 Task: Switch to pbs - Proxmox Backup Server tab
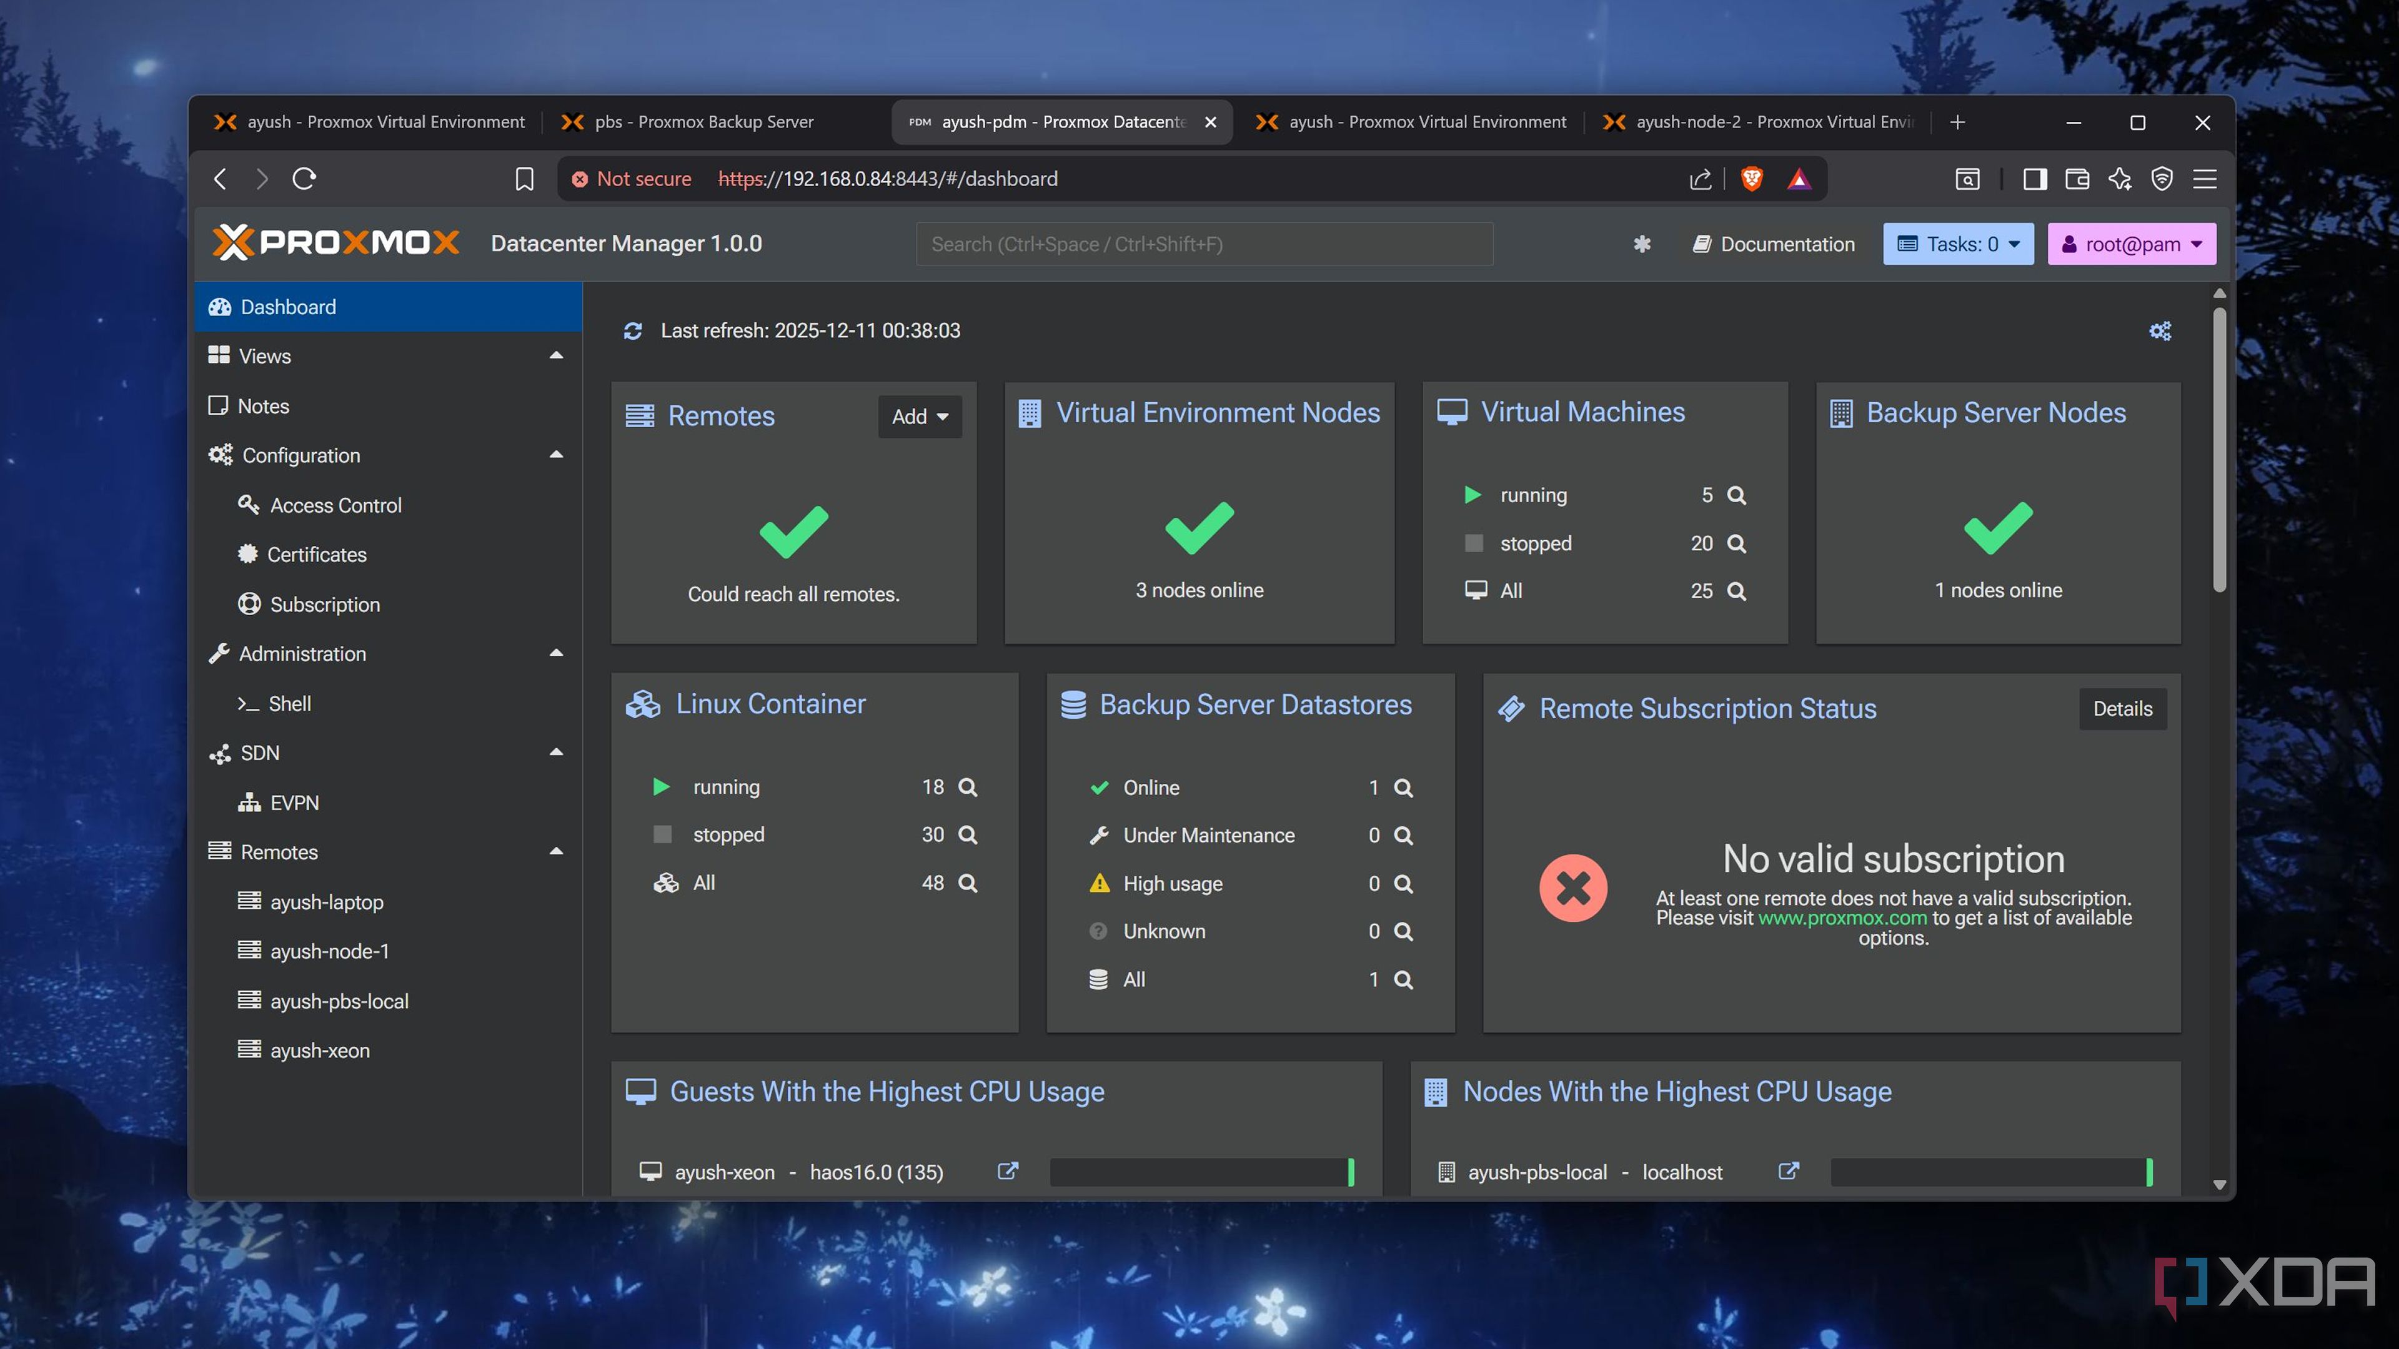(x=703, y=122)
